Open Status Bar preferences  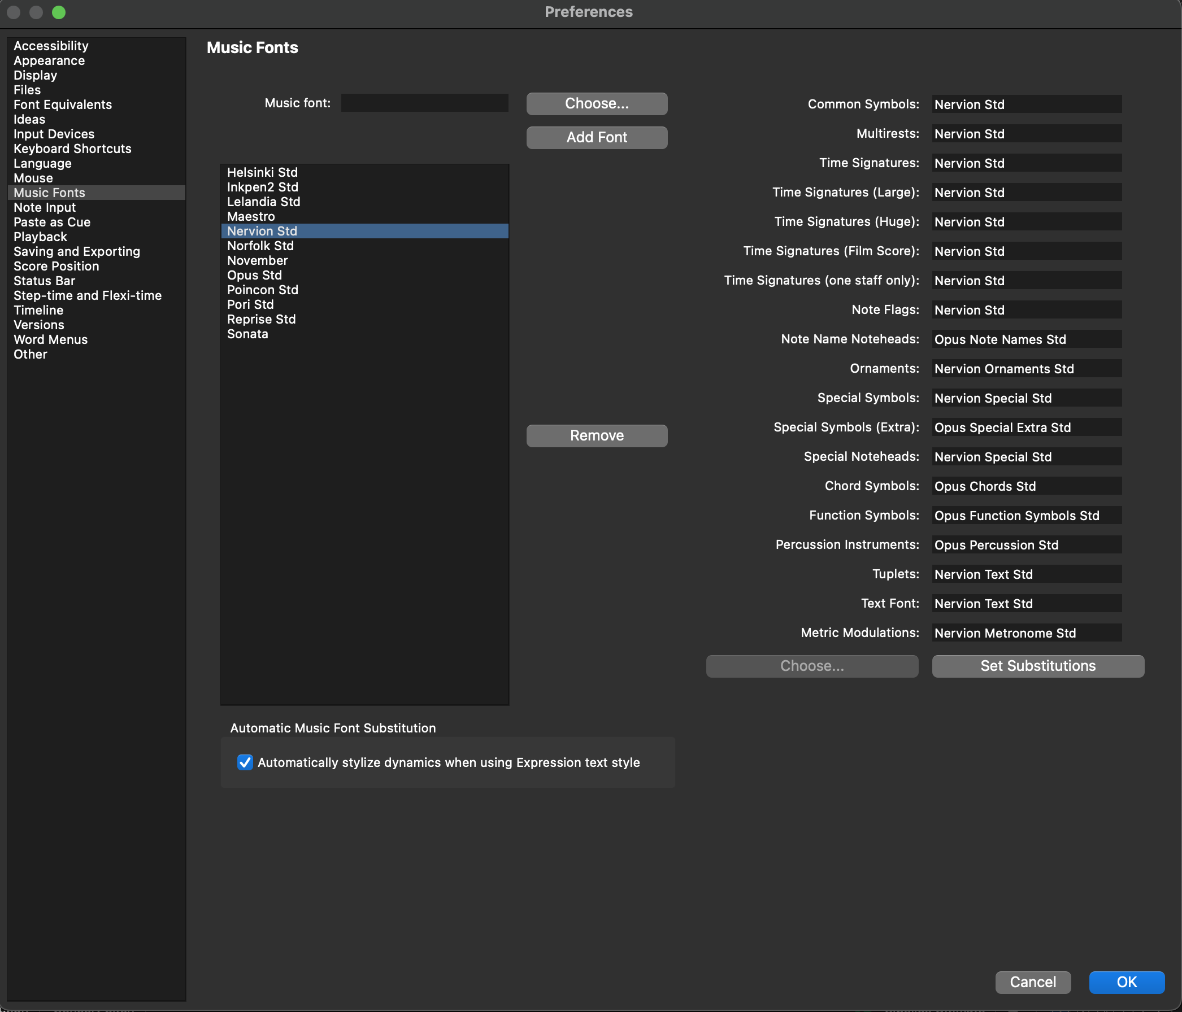click(96, 281)
